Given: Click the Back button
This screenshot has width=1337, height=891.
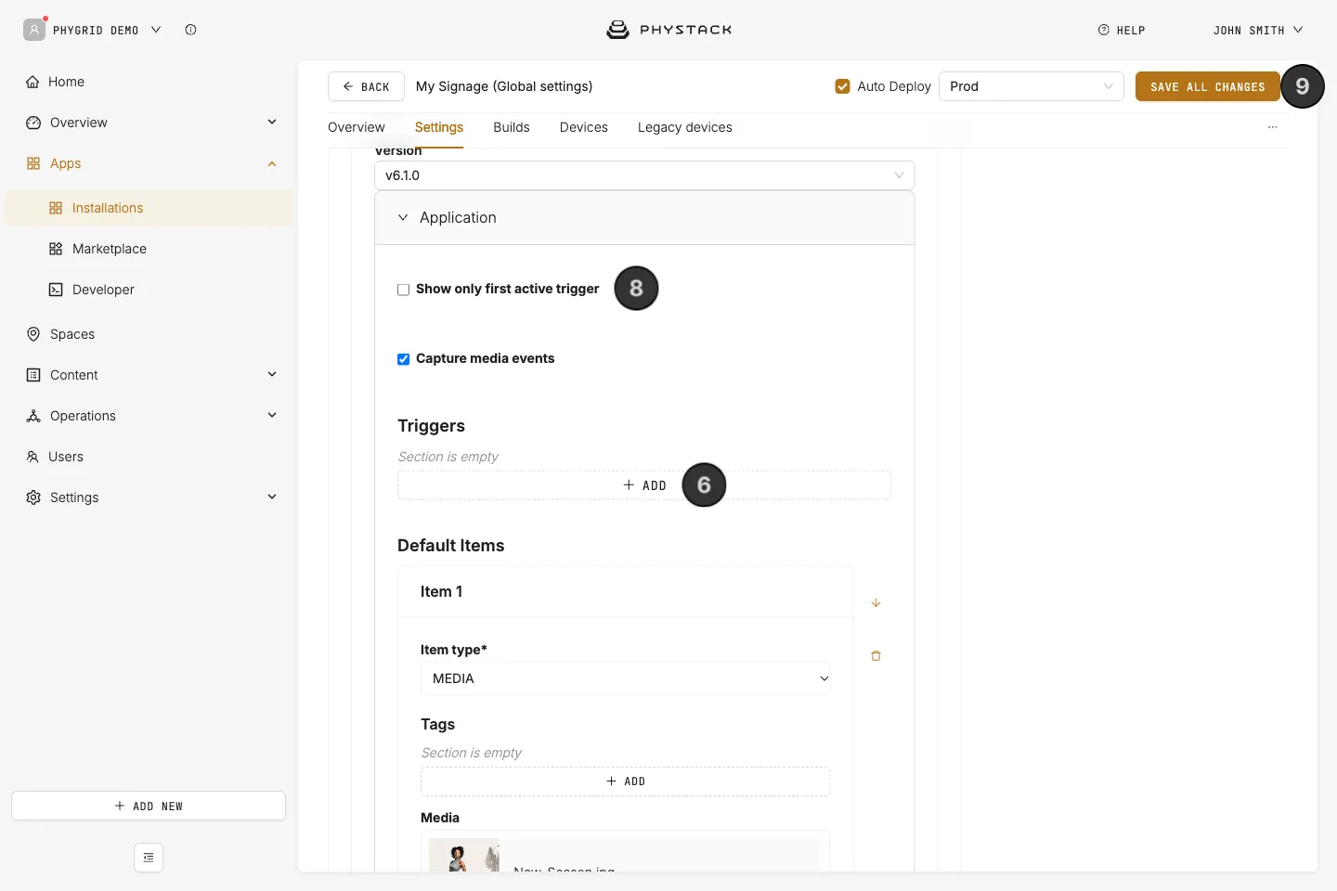Looking at the screenshot, I should pos(366,86).
